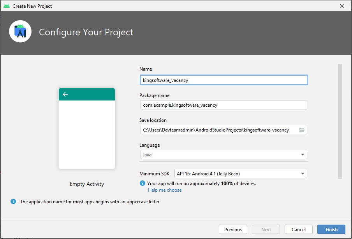Browse for save location with folder icon
The height and width of the screenshot is (239, 352).
pos(302,130)
